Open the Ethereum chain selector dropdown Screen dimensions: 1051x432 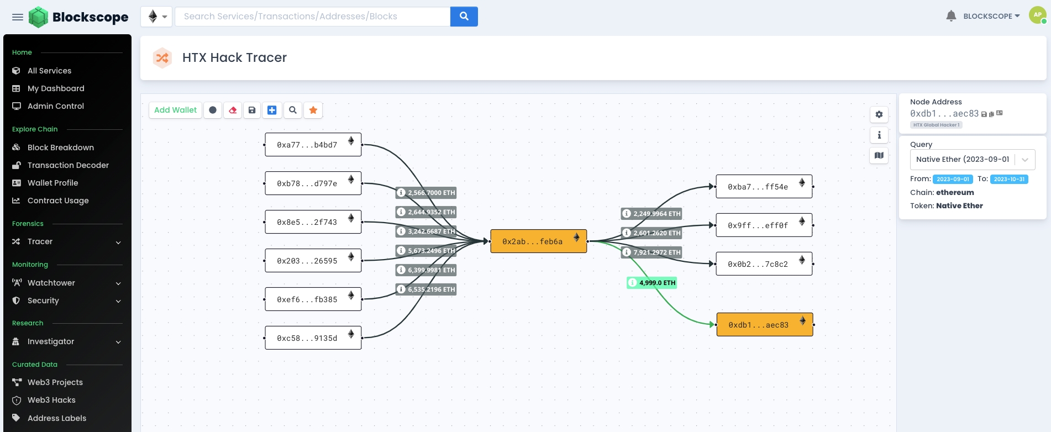pyautogui.click(x=157, y=17)
